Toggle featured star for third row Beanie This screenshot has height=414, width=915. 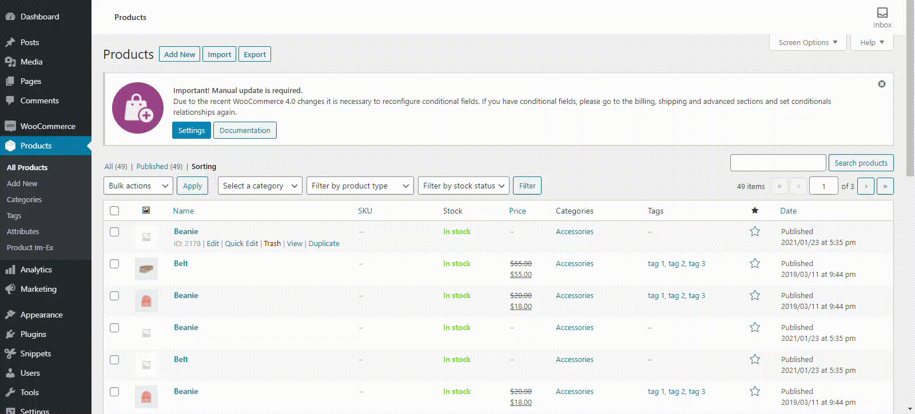point(755,295)
